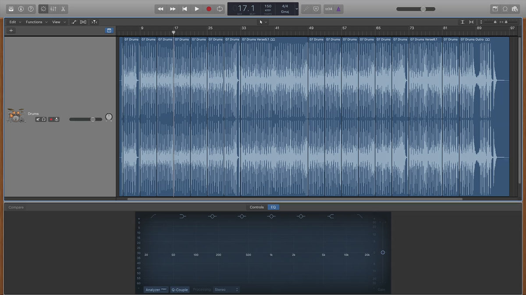Open the Editors scissors icon
This screenshot has width=526, height=295.
(63, 9)
